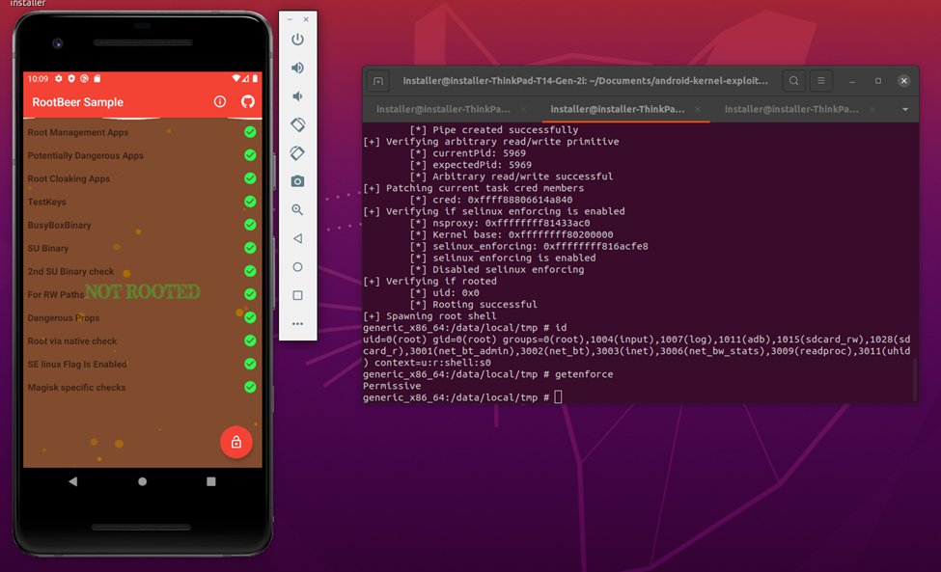The image size is (941, 572).
Task: Open RootBeer Sample info icon
Action: click(220, 102)
